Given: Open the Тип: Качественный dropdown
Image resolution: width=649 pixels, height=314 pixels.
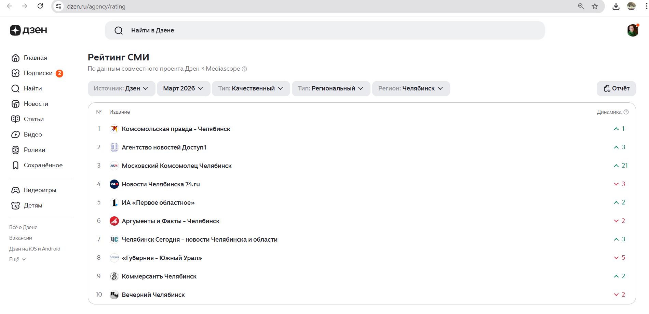Looking at the screenshot, I should coord(251,88).
